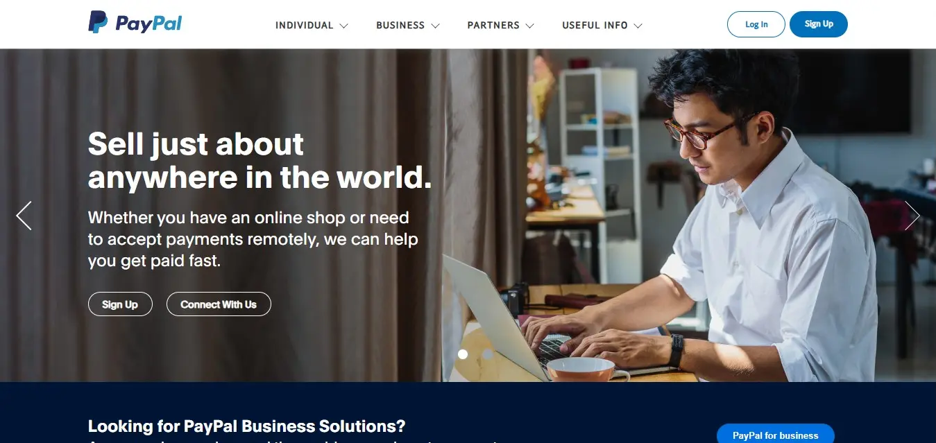
Task: Show the previous slide with left arrow
Action: click(x=24, y=216)
